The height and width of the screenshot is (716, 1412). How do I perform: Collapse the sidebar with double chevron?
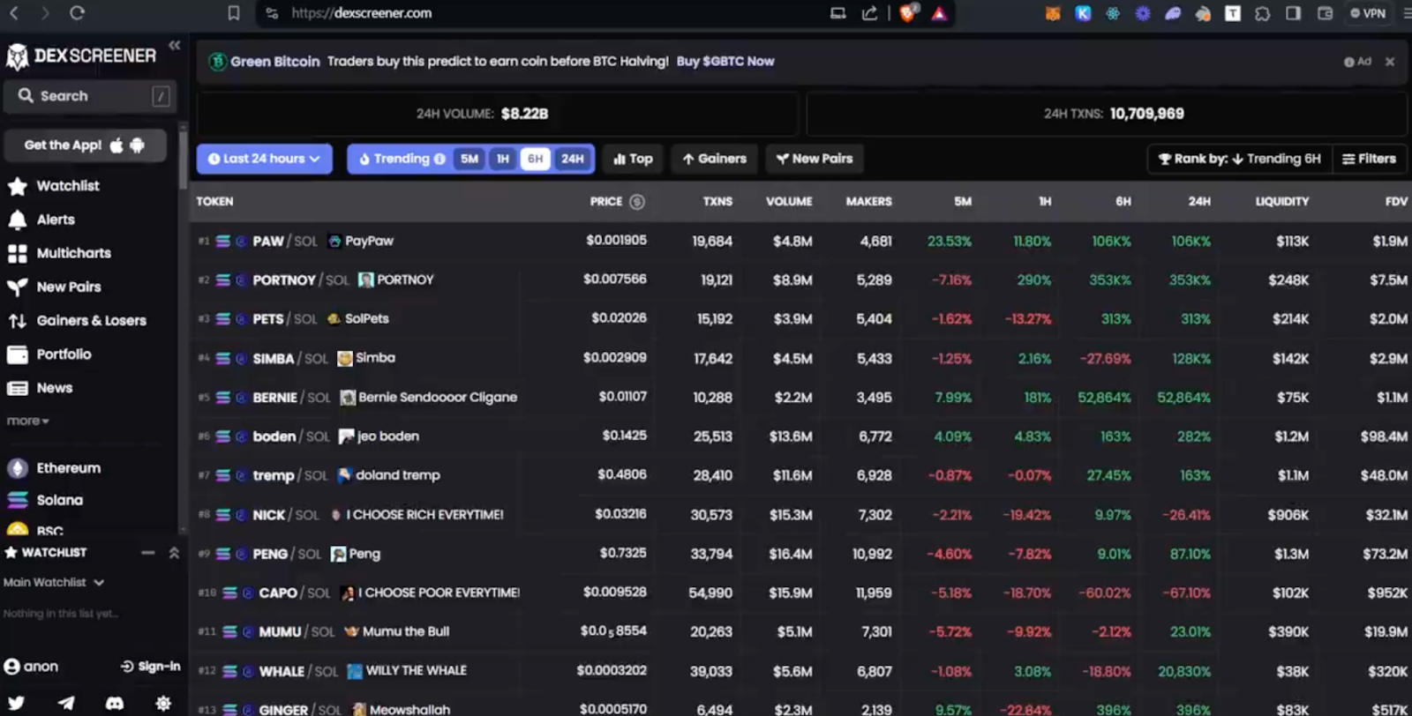(174, 45)
